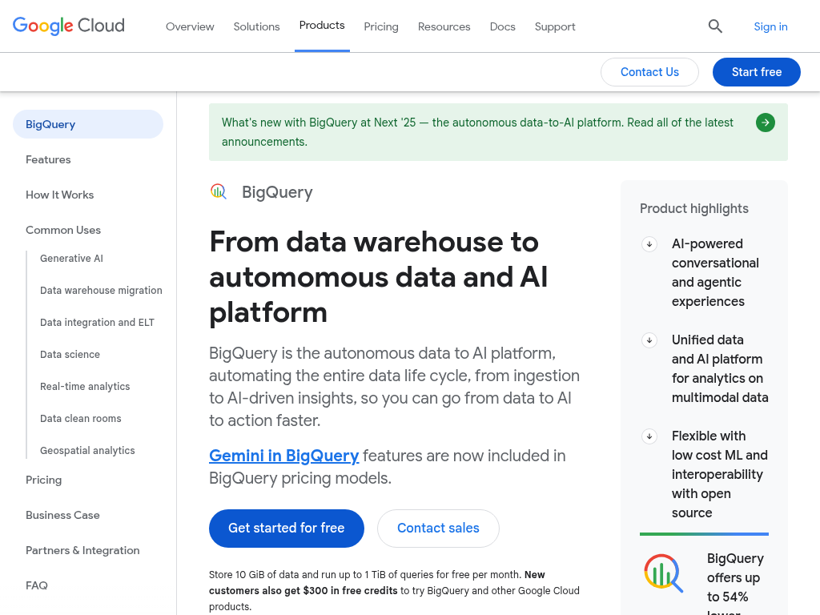820x615 pixels.
Task: Open the Resources menu
Action: pos(444,26)
